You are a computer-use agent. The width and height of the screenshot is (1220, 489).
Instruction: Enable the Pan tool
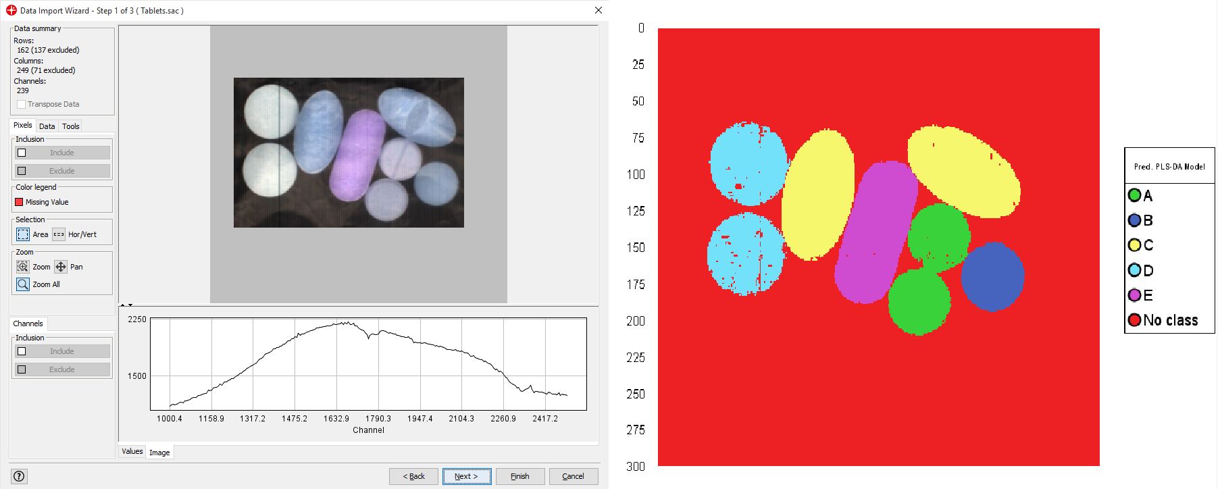pyautogui.click(x=61, y=267)
